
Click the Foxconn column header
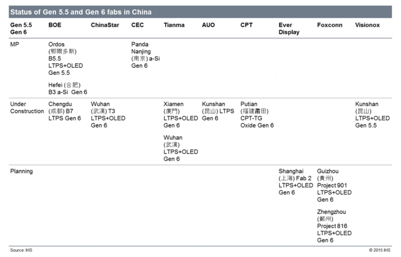tap(330, 25)
